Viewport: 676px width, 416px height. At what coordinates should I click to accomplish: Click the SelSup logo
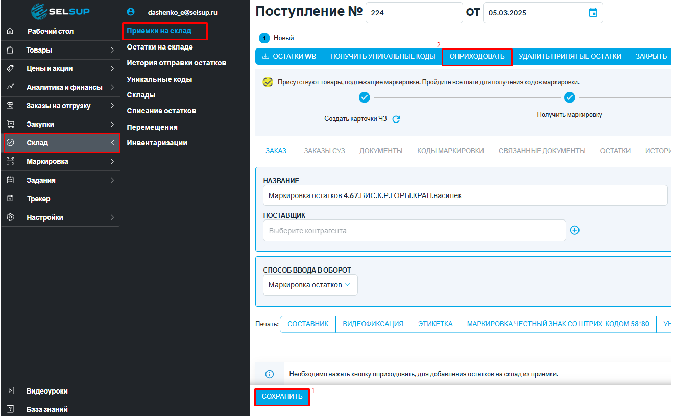point(60,11)
